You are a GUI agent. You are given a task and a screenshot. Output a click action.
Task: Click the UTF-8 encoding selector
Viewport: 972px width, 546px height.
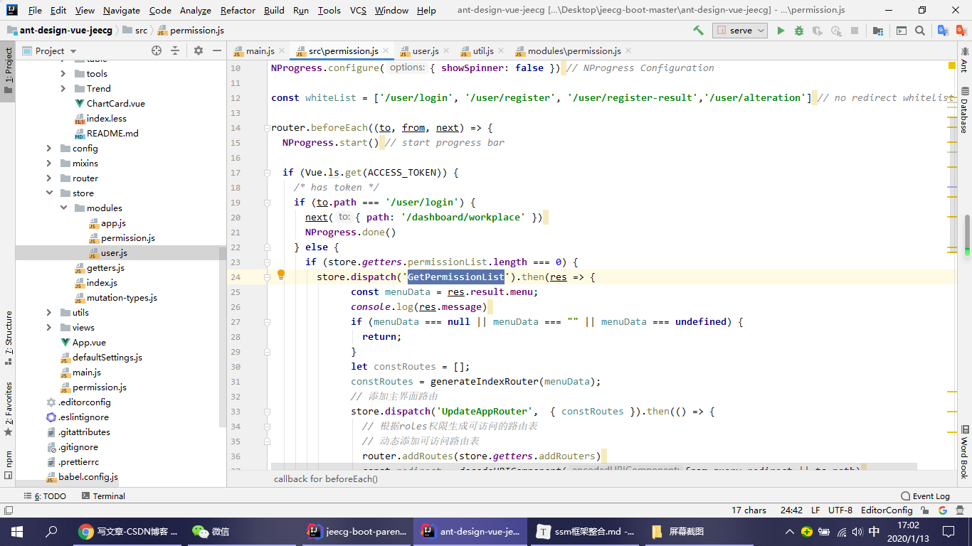click(840, 510)
